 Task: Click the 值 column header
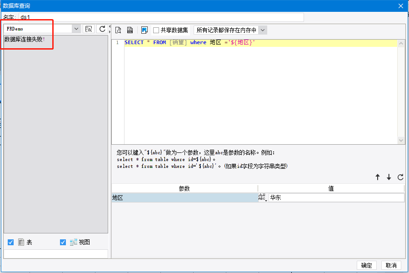click(x=331, y=188)
